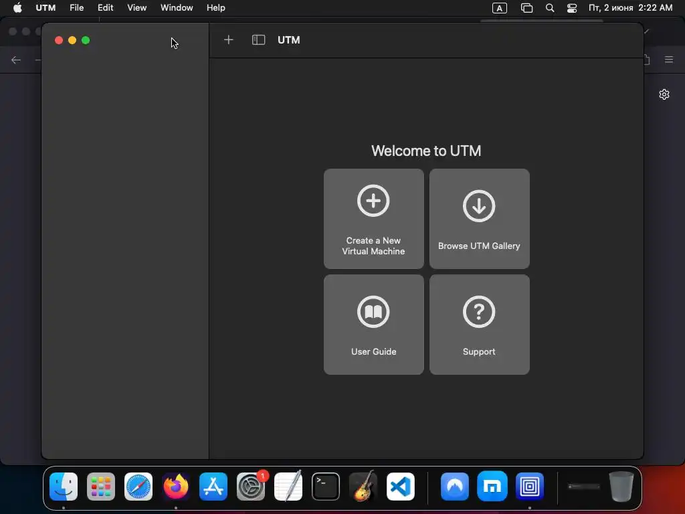The image size is (685, 514).
Task: Open the App Store from the Dock
Action: (213, 487)
